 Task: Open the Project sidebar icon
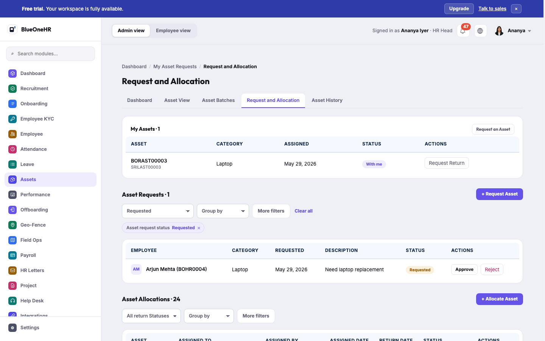(12, 286)
